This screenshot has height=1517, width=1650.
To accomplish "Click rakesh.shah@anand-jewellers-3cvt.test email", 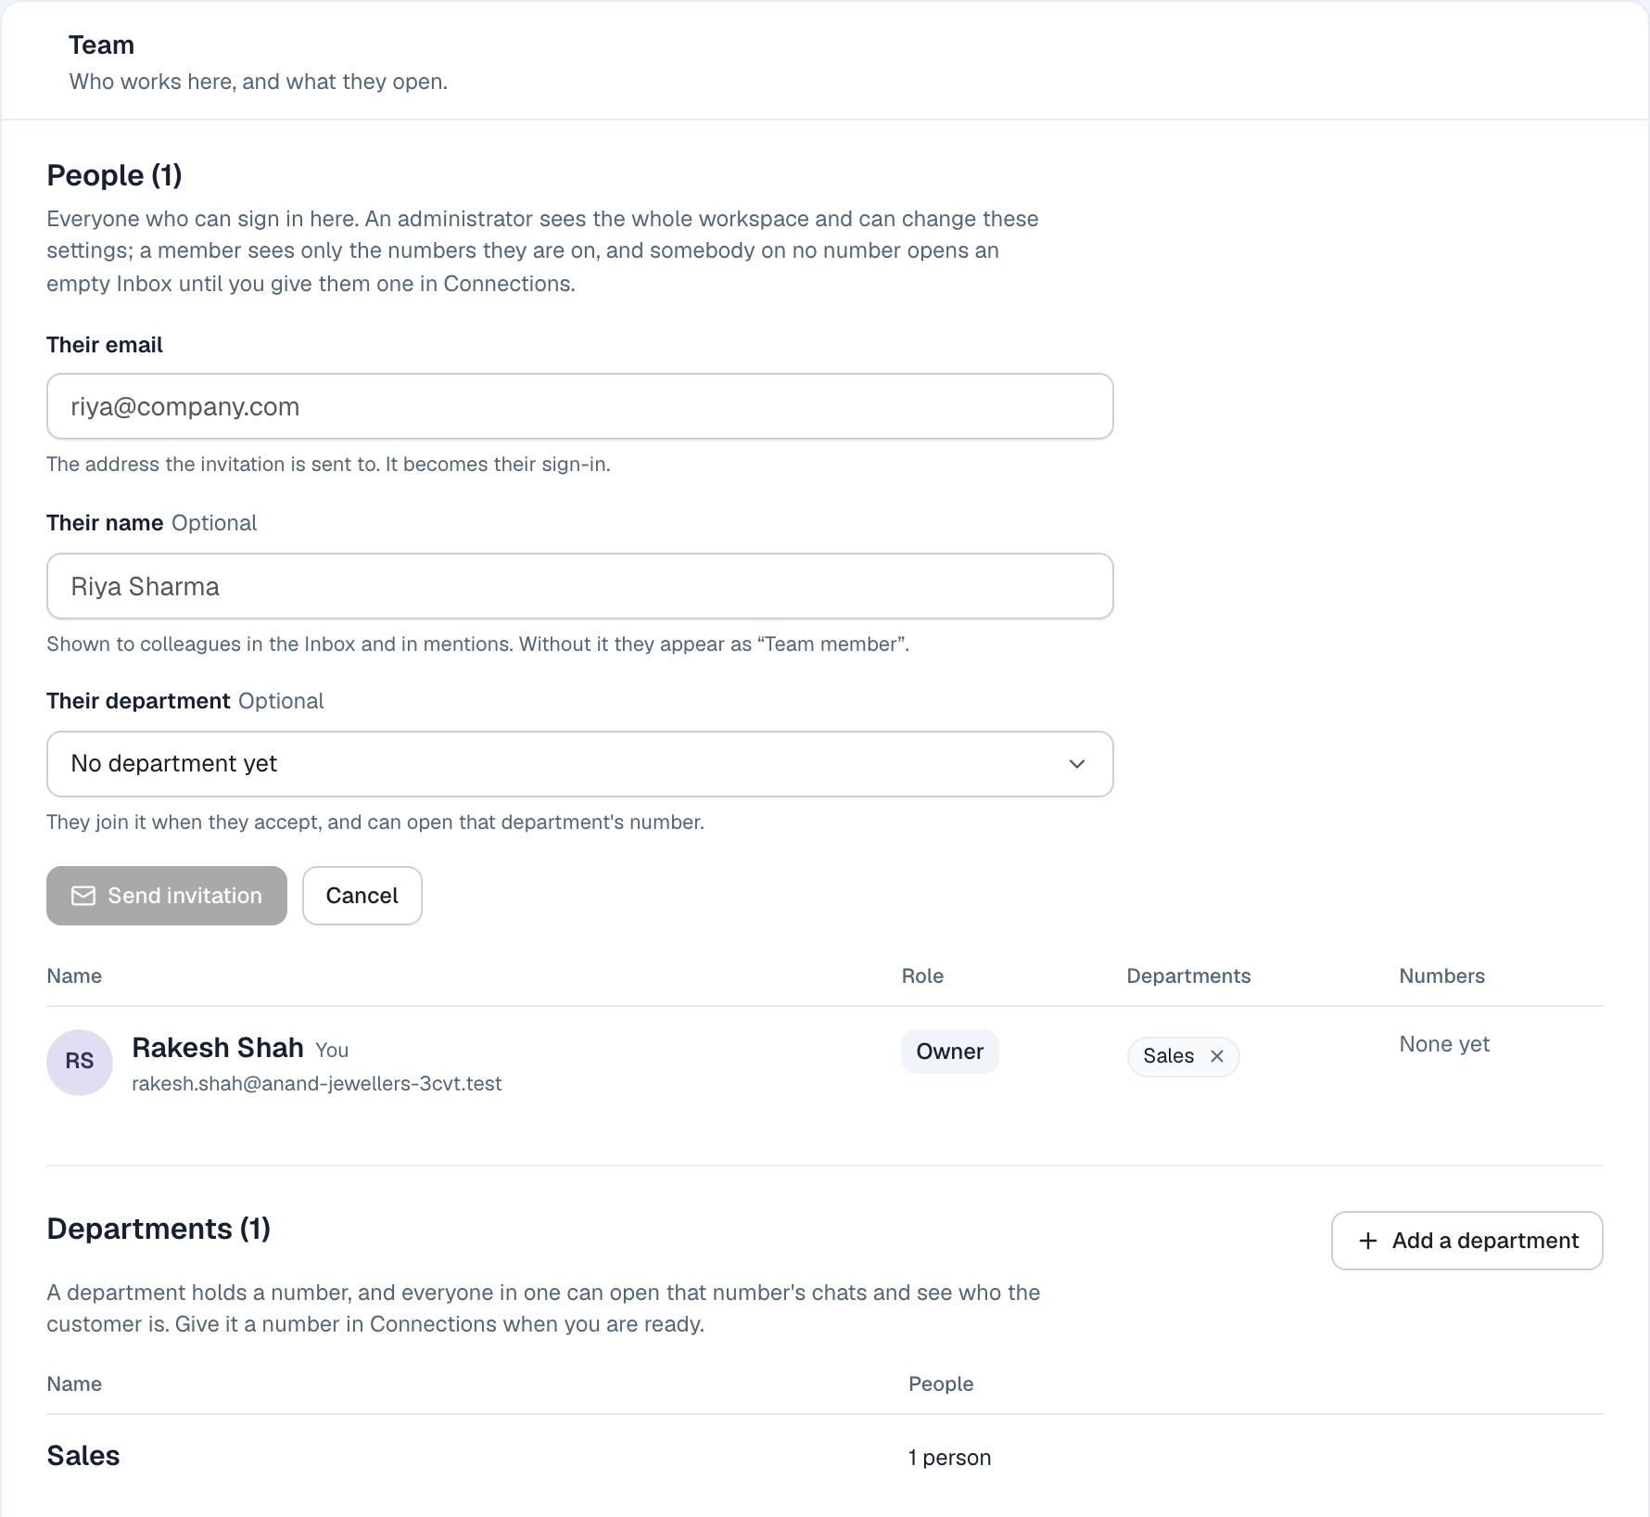I will coord(317,1084).
